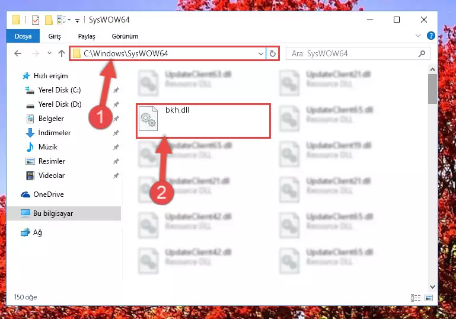Close the SysWOW64 window
Screen dimensions: 456x319
point(424,20)
